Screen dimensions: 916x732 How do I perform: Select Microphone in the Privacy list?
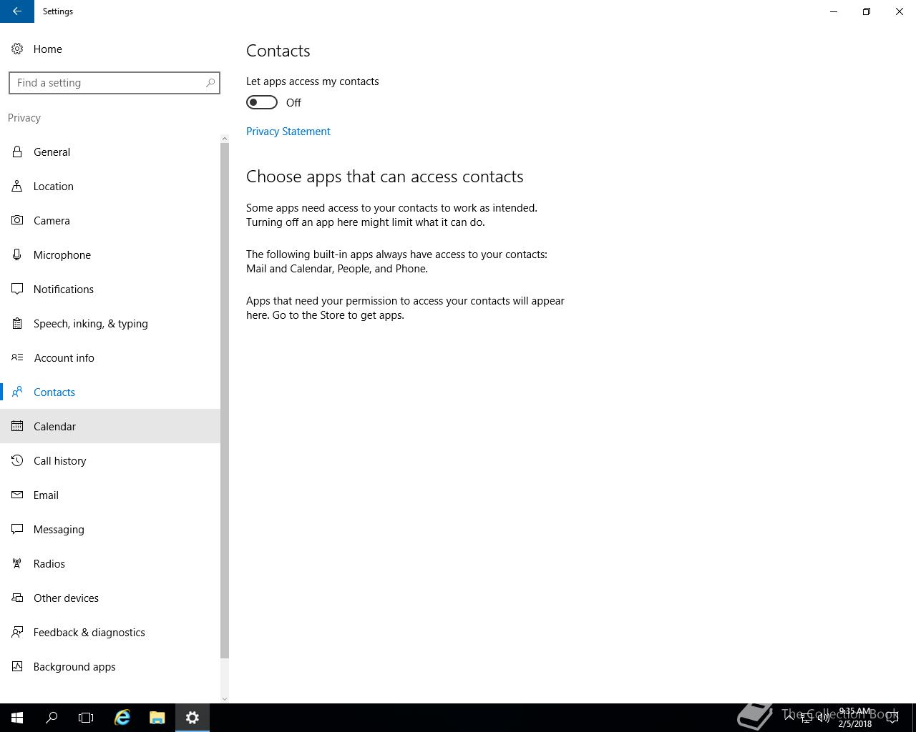110,254
